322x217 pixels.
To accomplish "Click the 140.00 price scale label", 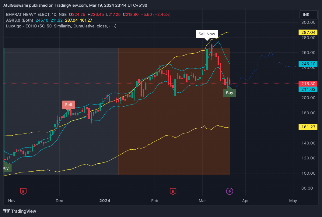I will point(308,143).
